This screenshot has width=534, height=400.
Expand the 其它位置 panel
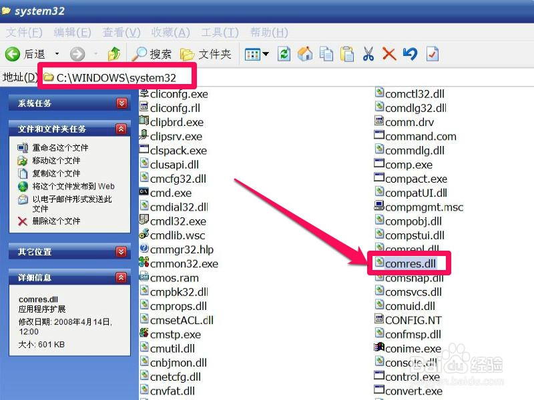(121, 252)
